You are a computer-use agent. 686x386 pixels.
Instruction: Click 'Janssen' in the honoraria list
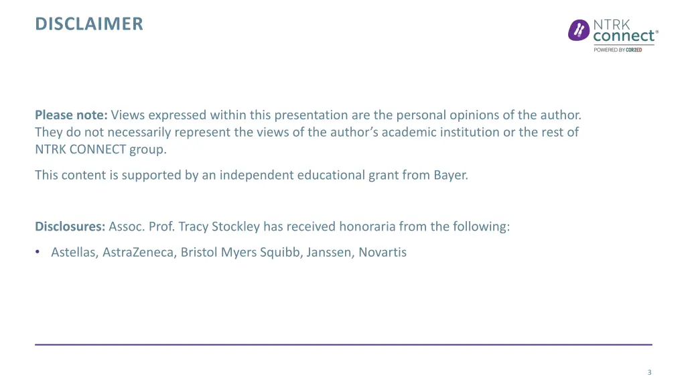coord(330,253)
